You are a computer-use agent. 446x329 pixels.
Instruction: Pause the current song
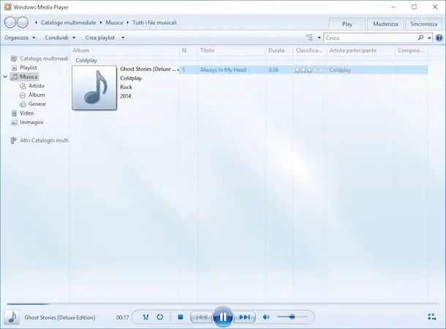pos(223,317)
